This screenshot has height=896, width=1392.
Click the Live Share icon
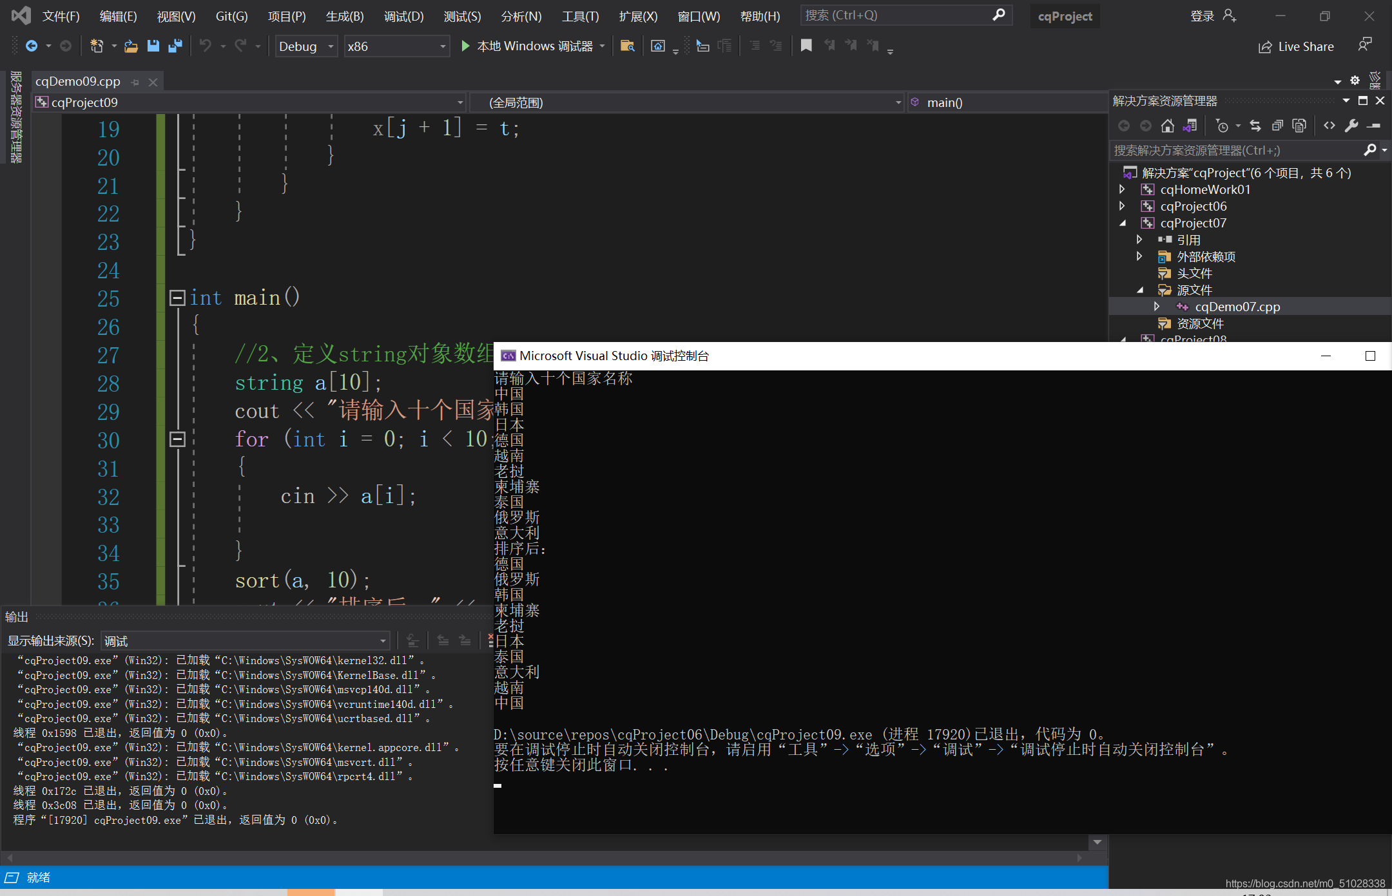[1265, 47]
